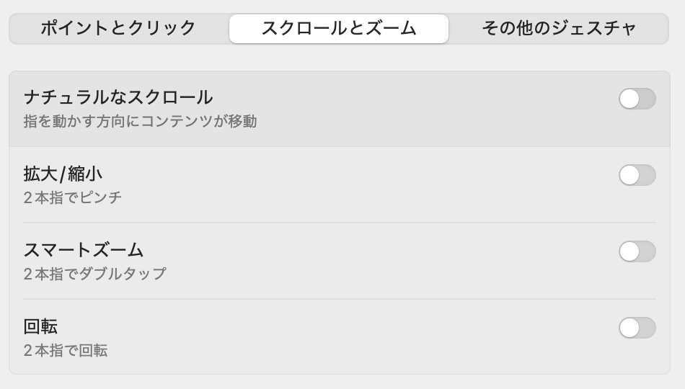Viewport: 685px width, 389px height.
Task: Switch to the ポイントとクリック tab
Action: coord(118,29)
